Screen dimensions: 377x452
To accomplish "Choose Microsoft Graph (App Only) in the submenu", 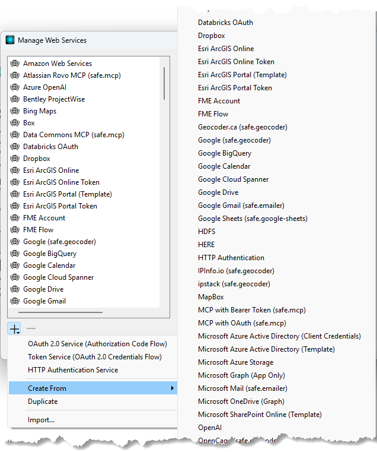I will tap(241, 375).
